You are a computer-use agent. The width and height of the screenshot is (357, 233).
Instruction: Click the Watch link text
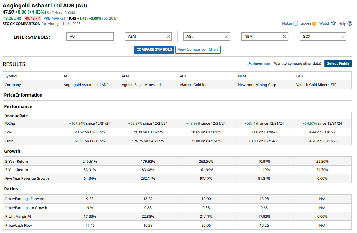324,23
